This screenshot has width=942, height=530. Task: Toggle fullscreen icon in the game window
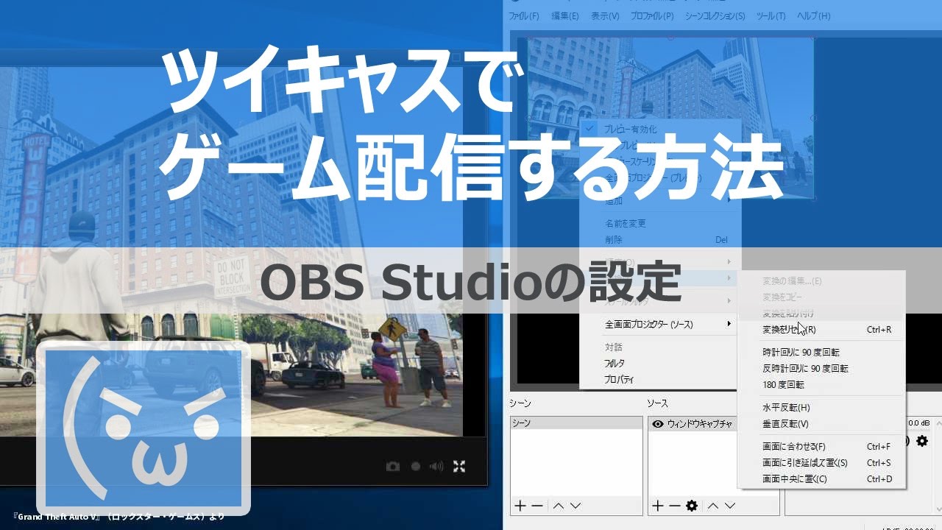click(459, 466)
